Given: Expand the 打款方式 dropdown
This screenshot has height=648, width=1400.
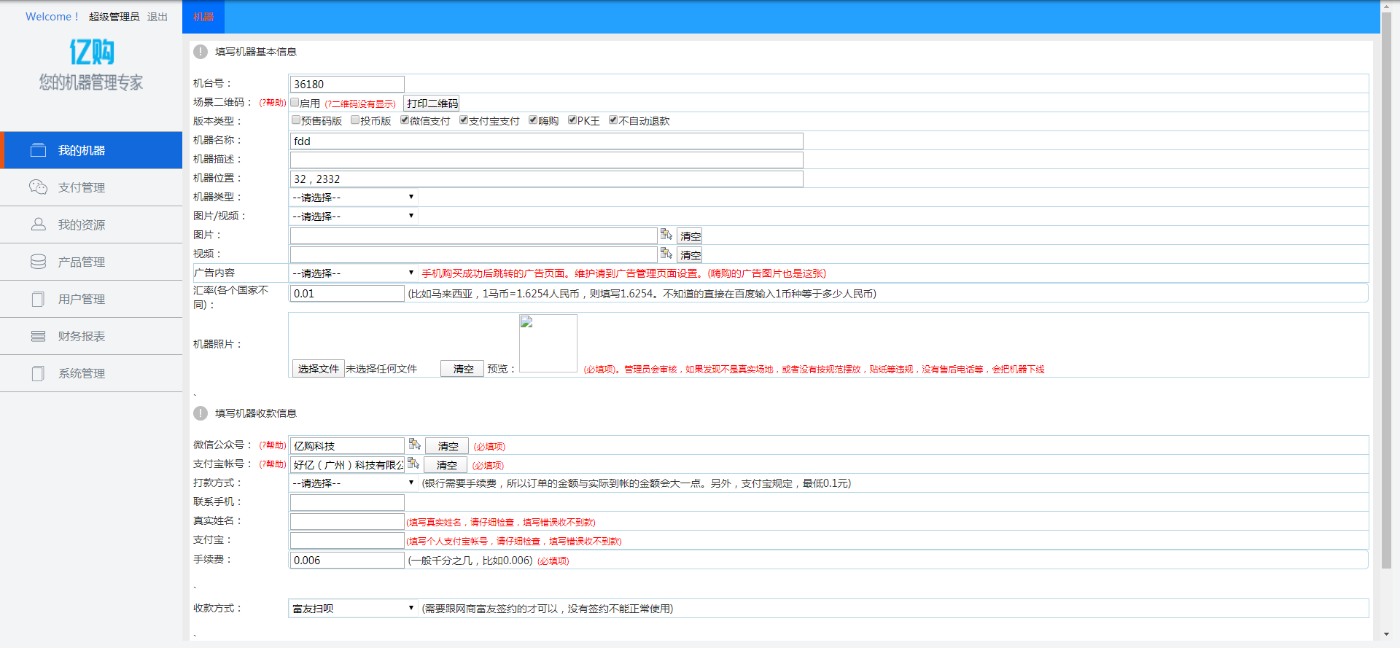Looking at the screenshot, I should click(x=353, y=483).
